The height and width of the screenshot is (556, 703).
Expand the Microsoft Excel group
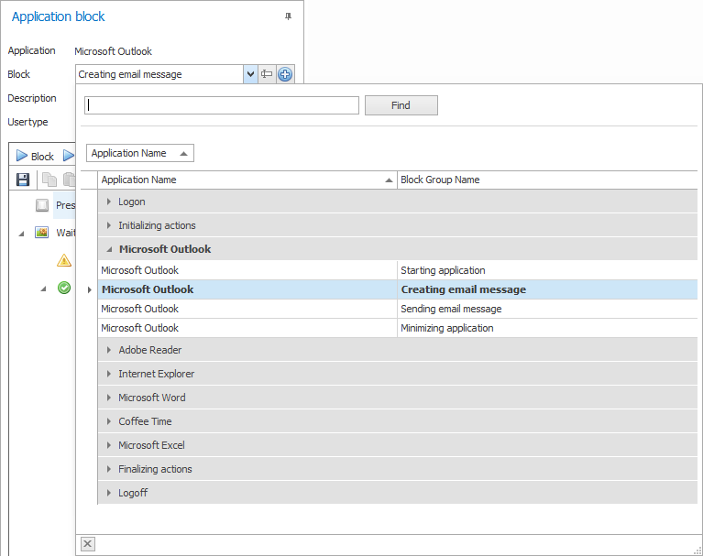(108, 445)
